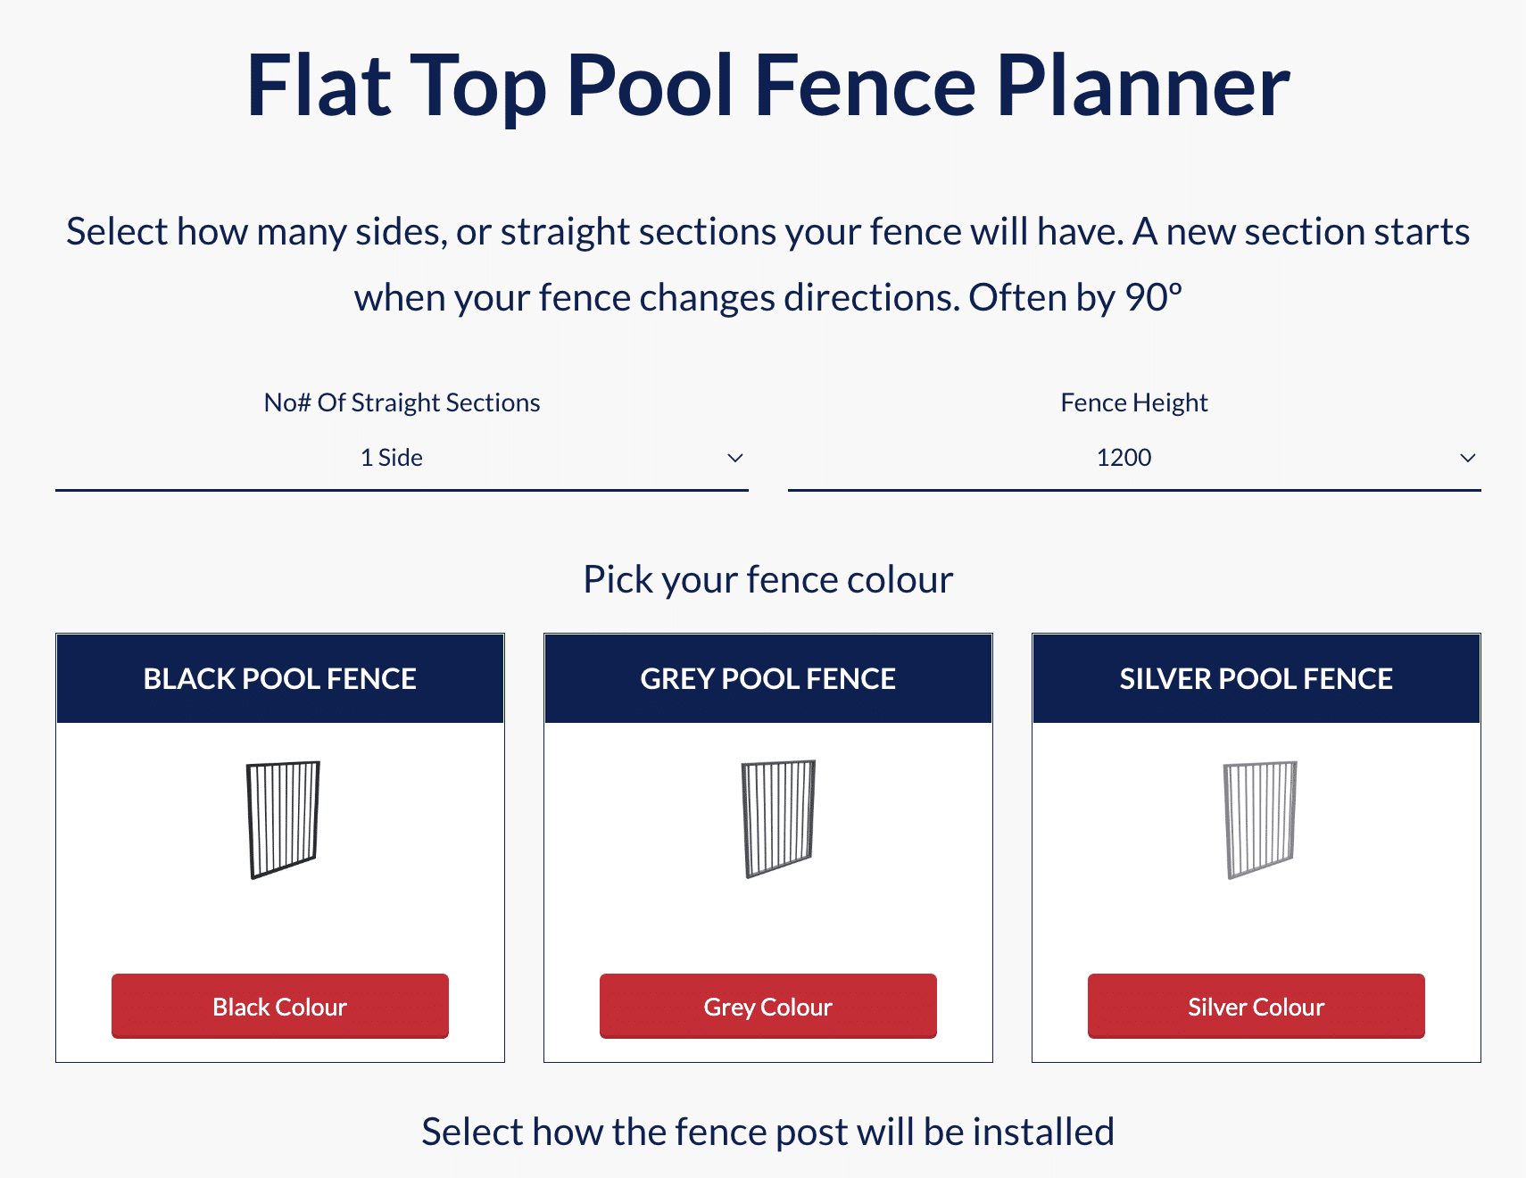Open the Fence Height dropdown

[x=1134, y=458]
